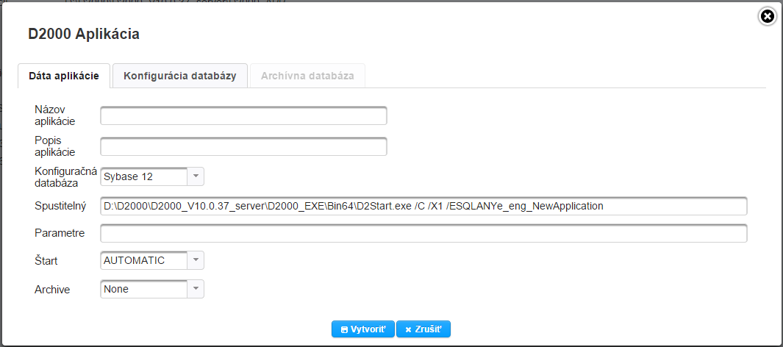Screen dimensions: 783x347
Task: Select the Archívna databáza tab
Action: click(x=307, y=76)
